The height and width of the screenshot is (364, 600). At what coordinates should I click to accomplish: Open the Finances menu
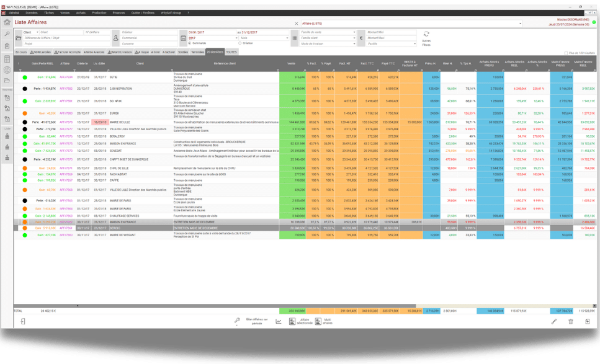[119, 12]
